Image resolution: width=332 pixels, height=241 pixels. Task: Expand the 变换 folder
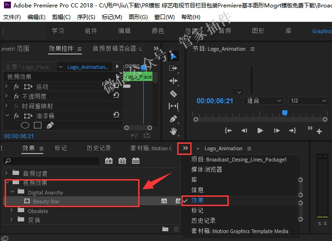(12, 219)
